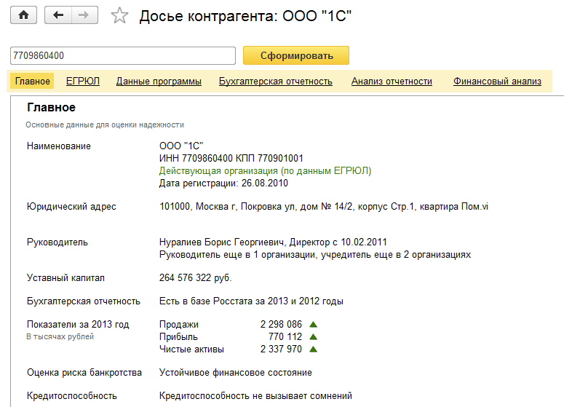Viewport: 564px width, 407px height.
Task: Click the Уставный капитал label
Action: pyautogui.click(x=65, y=278)
